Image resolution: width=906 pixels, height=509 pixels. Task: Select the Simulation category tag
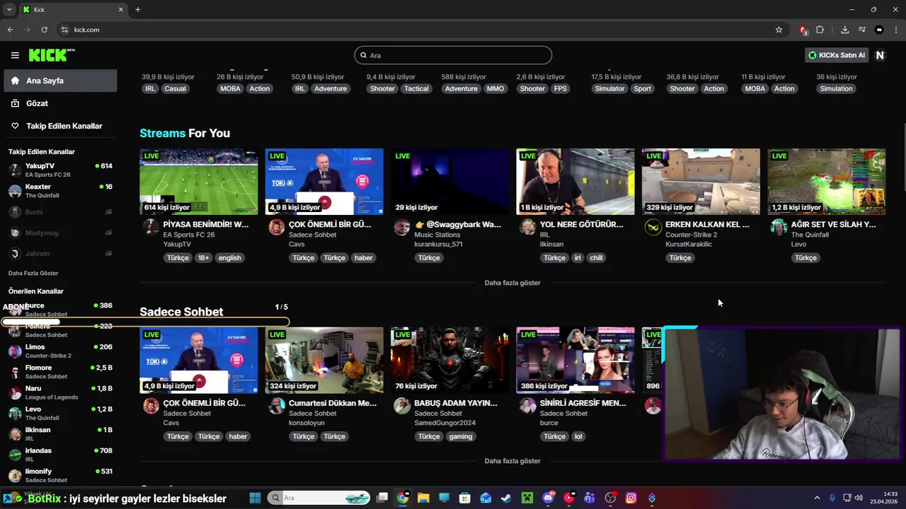836,88
